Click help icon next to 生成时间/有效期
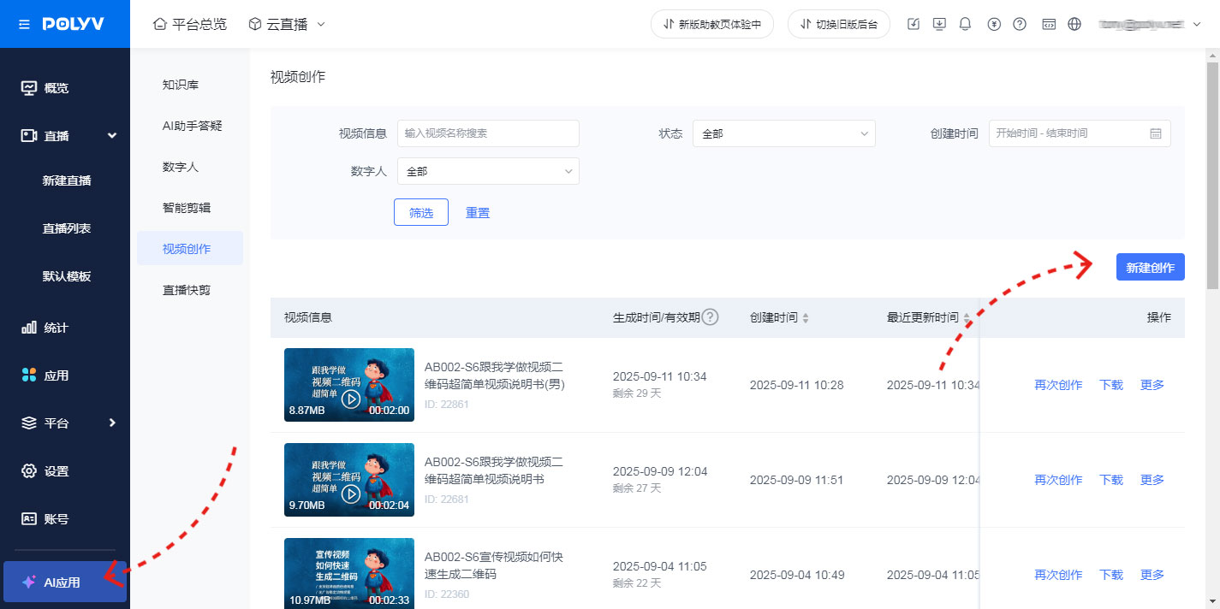Image resolution: width=1220 pixels, height=609 pixels. (710, 317)
